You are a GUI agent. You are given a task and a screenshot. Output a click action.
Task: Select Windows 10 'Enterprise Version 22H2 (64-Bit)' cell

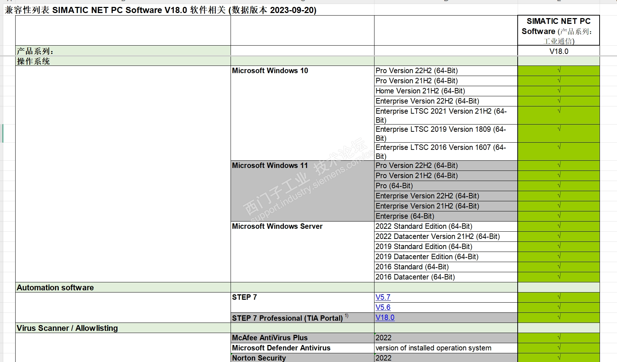pos(446,101)
